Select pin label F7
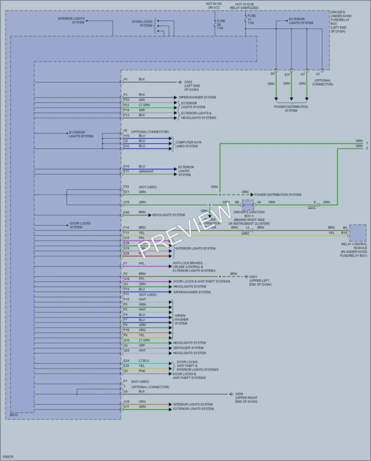 coord(125,263)
